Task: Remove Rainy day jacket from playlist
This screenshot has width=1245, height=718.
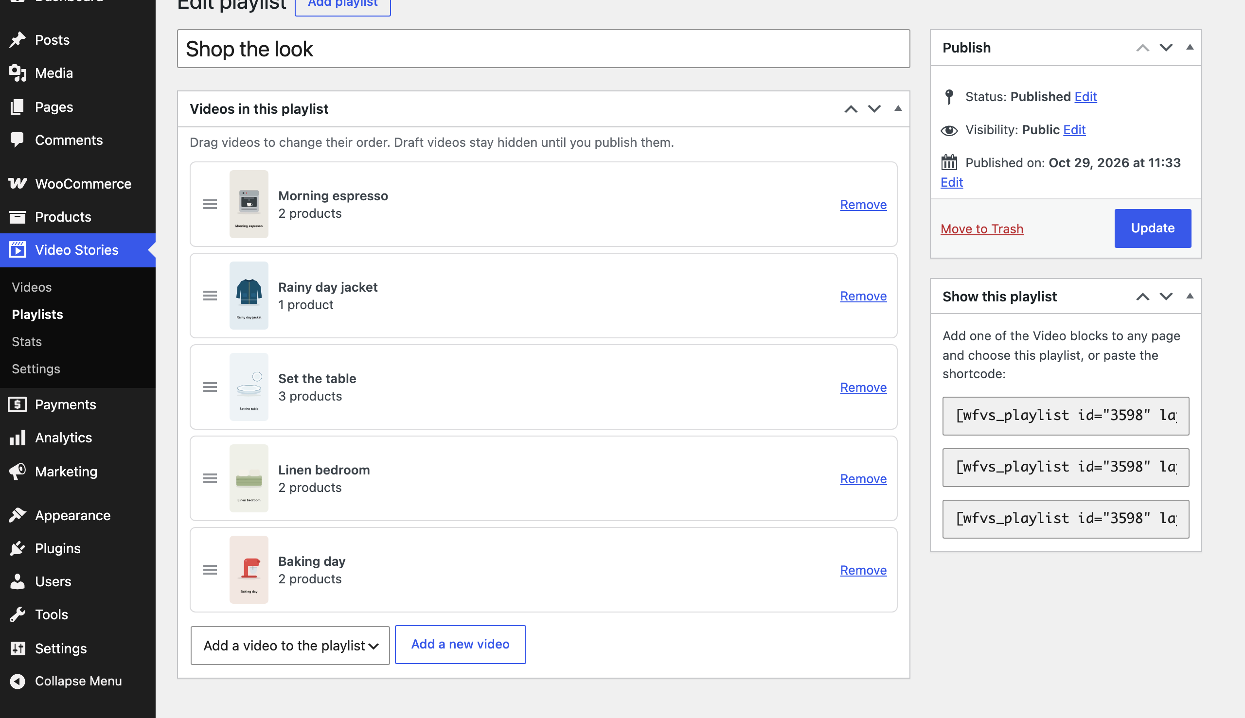Action: (x=863, y=296)
